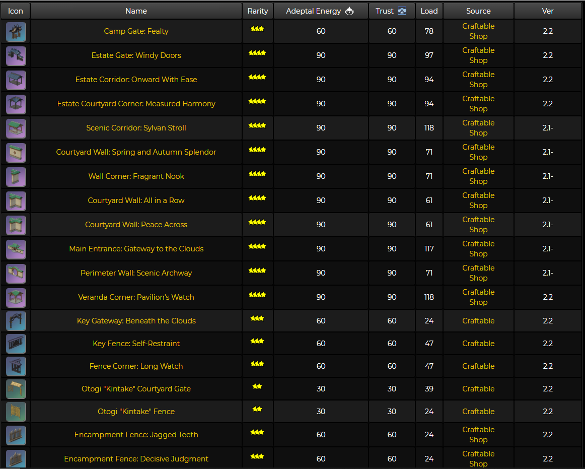
Task: Open the Courtyard Wall: All in a Row link
Action: point(136,200)
